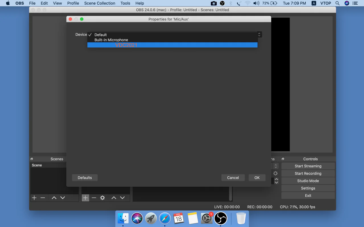Click the LIVE: 00:00:00 status text
This screenshot has height=227, width=364.
tap(227, 207)
